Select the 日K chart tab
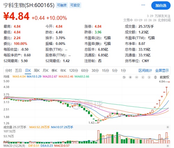The height and width of the screenshot is (148, 174). tap(28, 70)
